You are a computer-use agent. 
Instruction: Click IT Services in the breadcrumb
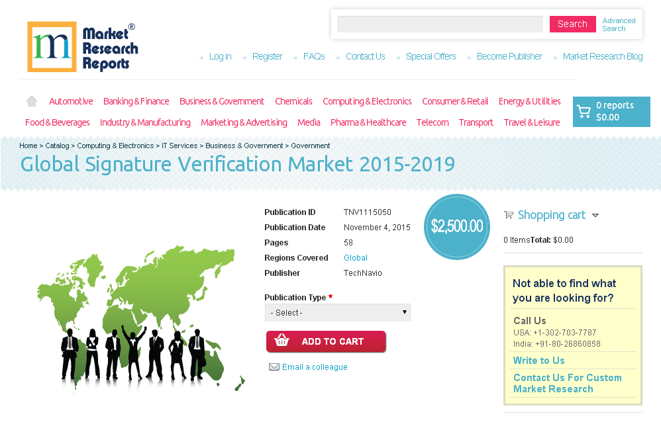point(179,146)
